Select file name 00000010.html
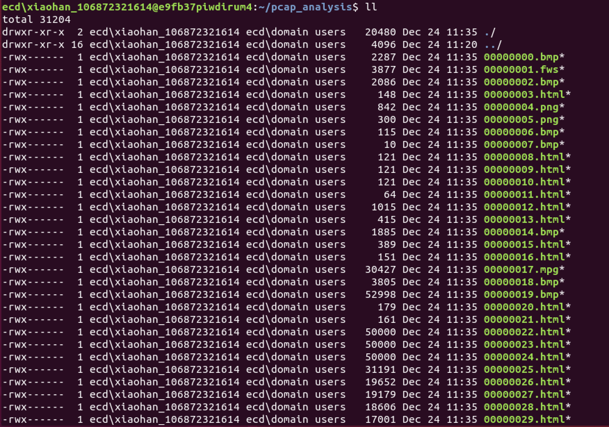Viewport: 609px width, 427px height. pyautogui.click(x=524, y=182)
